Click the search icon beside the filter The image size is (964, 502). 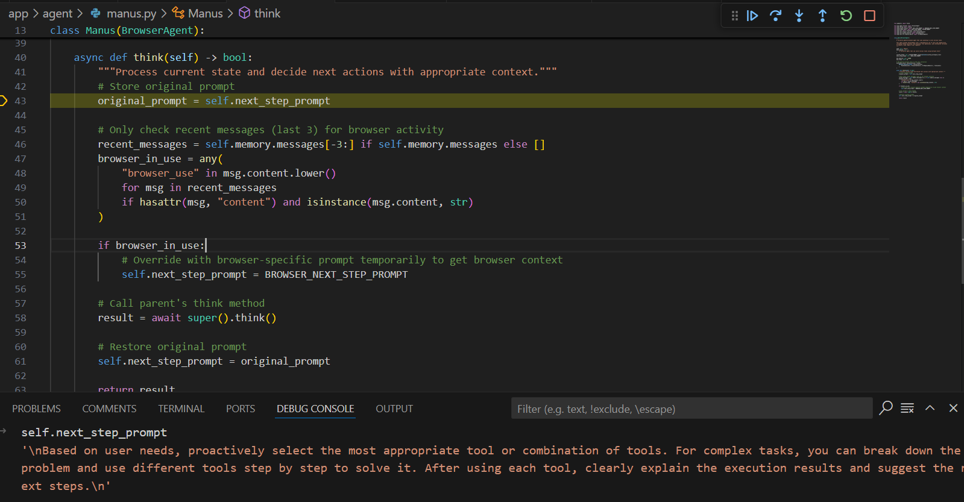click(x=886, y=408)
